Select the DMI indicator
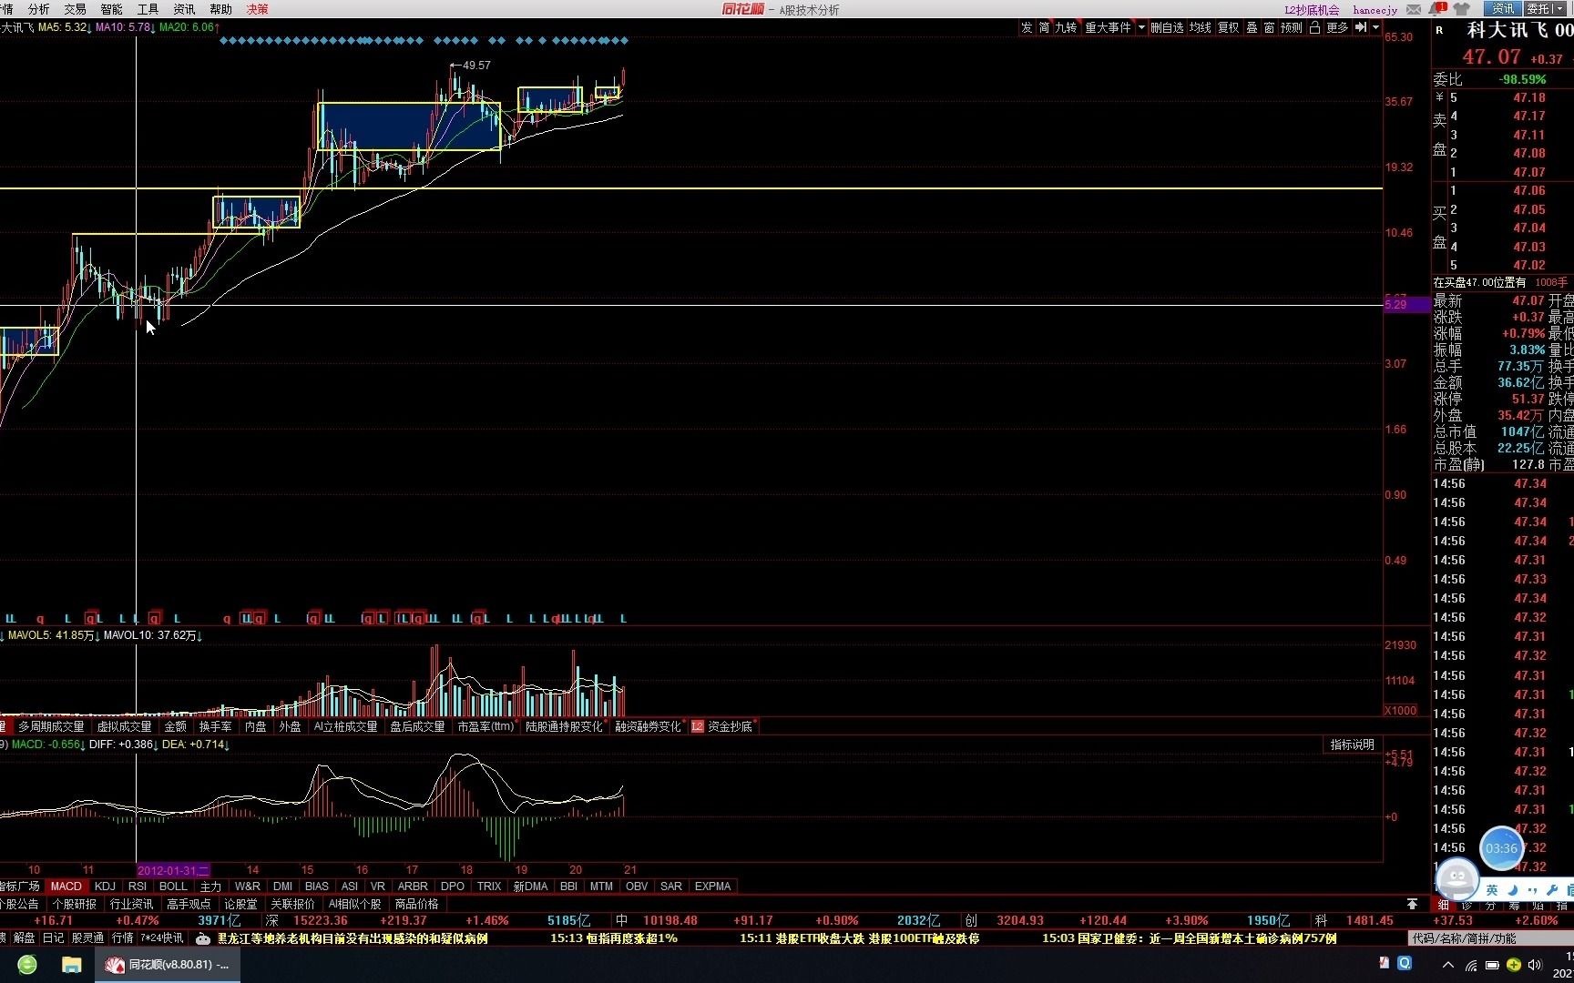Screen dimensions: 1574x983 click(283, 887)
